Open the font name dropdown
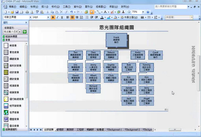Screen dimensions: 201x137 pos(30,17)
